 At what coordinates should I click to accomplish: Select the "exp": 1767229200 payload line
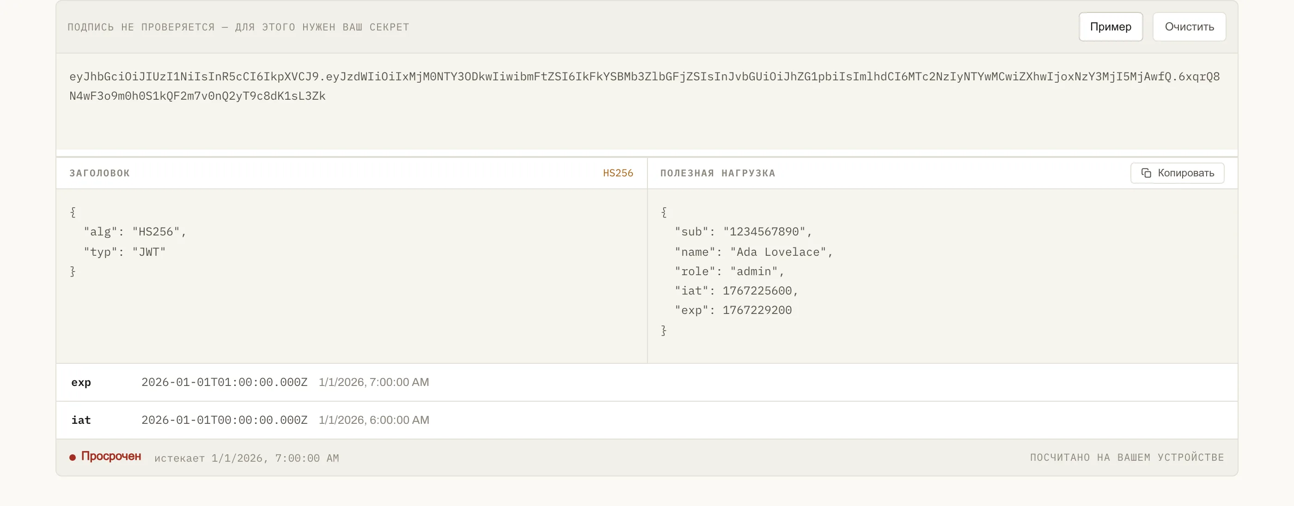733,310
